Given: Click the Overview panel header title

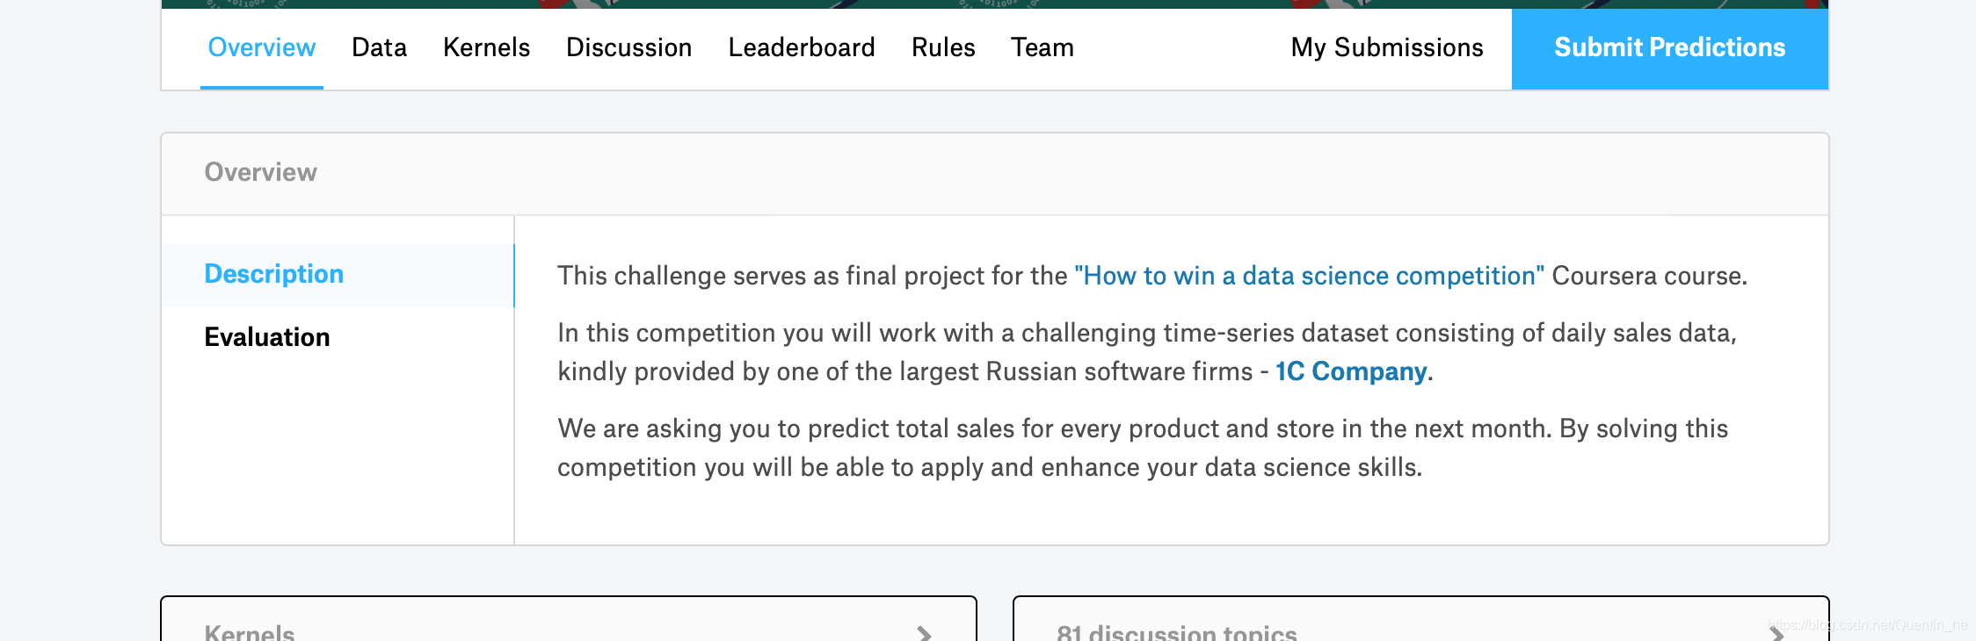Looking at the screenshot, I should (x=261, y=172).
